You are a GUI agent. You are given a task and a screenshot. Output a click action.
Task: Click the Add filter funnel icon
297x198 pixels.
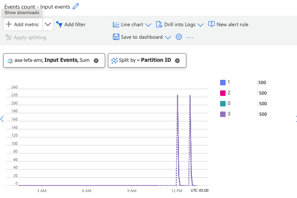pyautogui.click(x=59, y=24)
